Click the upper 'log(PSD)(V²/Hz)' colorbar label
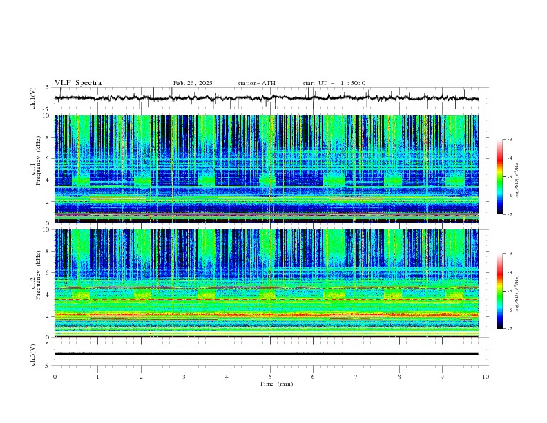This screenshot has height=423, width=547. pyautogui.click(x=518, y=180)
